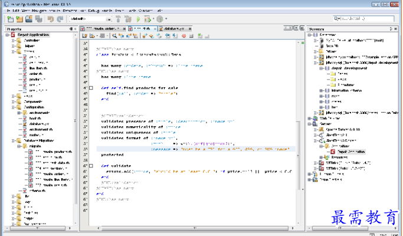The width and height of the screenshot is (403, 236).
Task: Click the Save All toolbar icon
Action: pos(38,19)
